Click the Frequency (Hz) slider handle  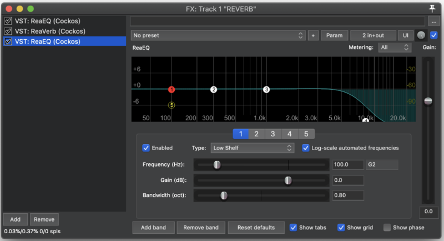(217, 165)
